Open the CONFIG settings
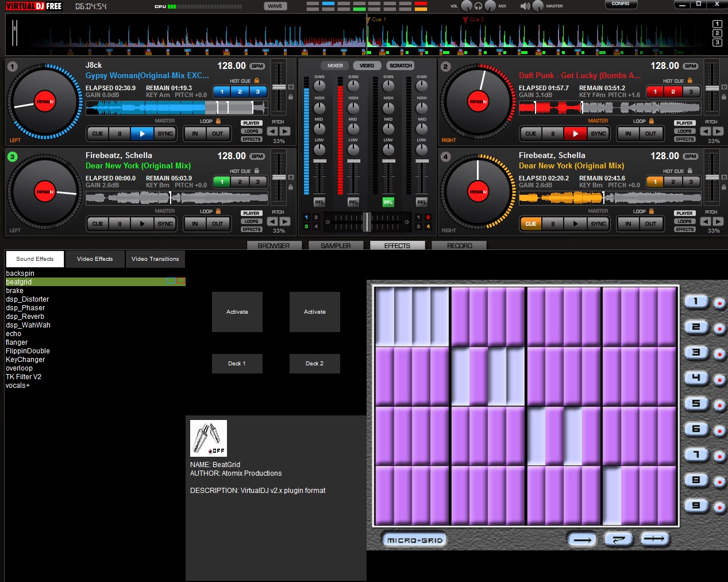Screen dimensions: 728x582 [621, 4]
